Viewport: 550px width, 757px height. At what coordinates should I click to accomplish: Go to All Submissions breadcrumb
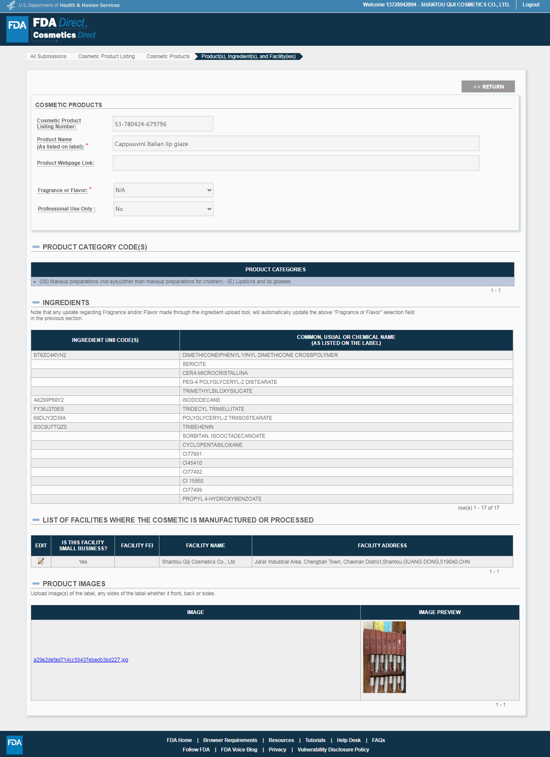tap(48, 56)
